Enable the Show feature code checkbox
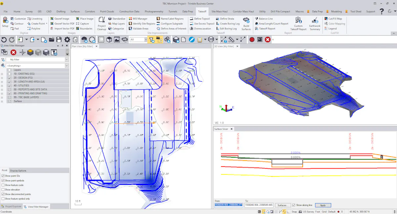Image resolution: width=397 pixels, height=214 pixels. (x=3, y=185)
